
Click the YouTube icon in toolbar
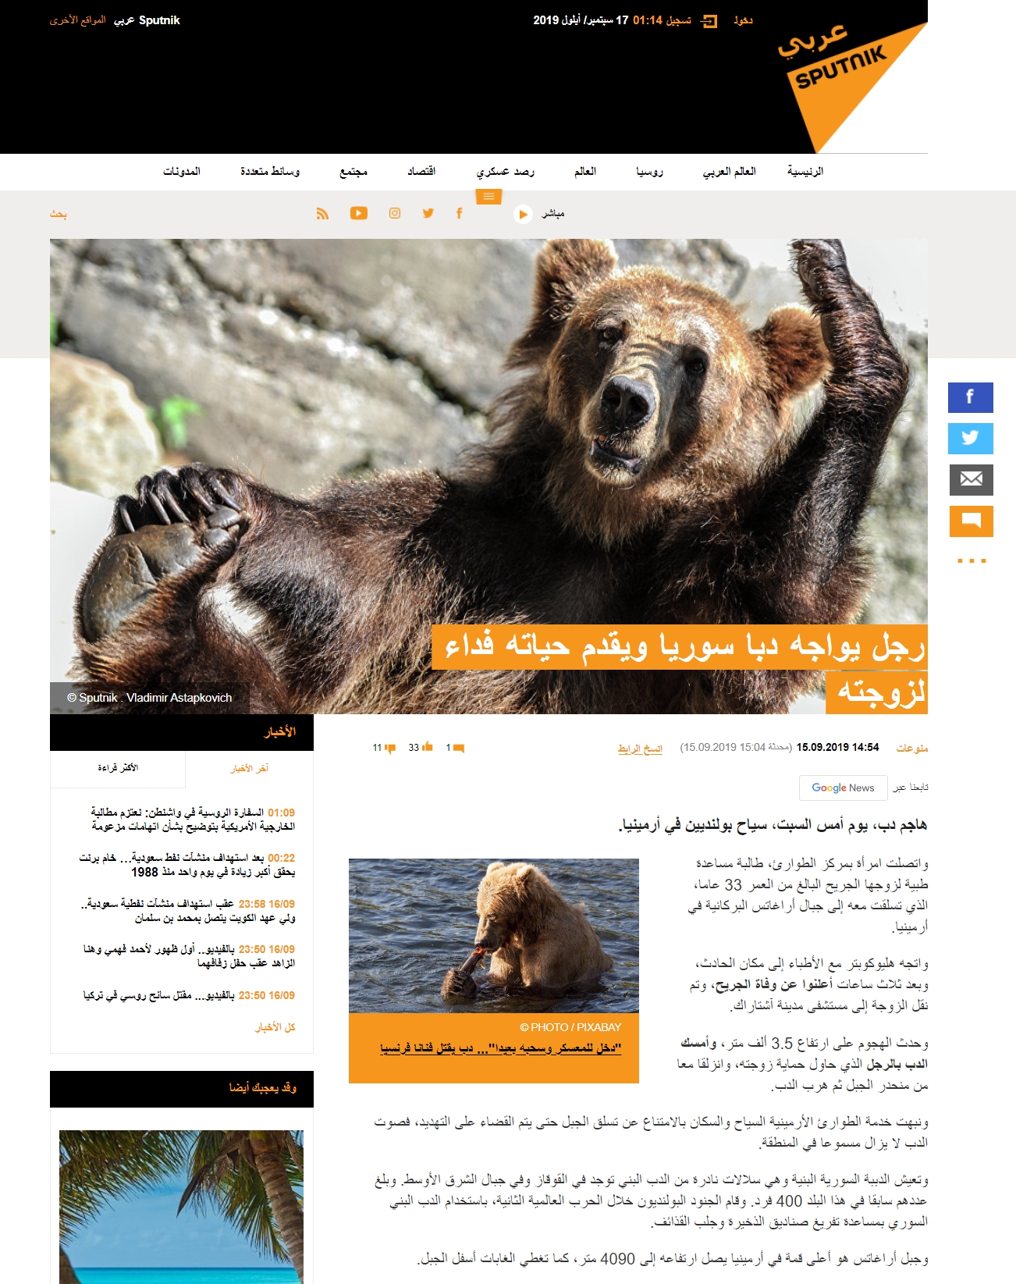coord(359,214)
